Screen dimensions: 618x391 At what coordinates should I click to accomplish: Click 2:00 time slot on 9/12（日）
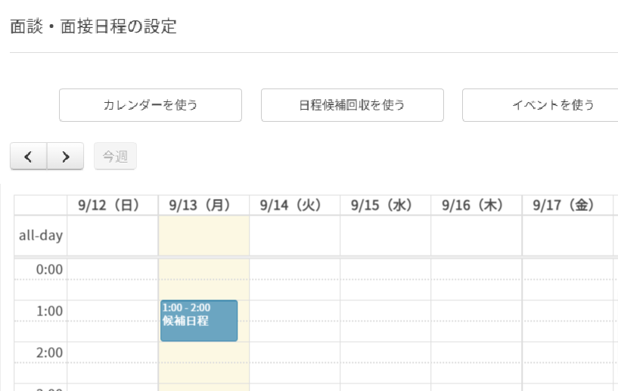[x=112, y=352]
